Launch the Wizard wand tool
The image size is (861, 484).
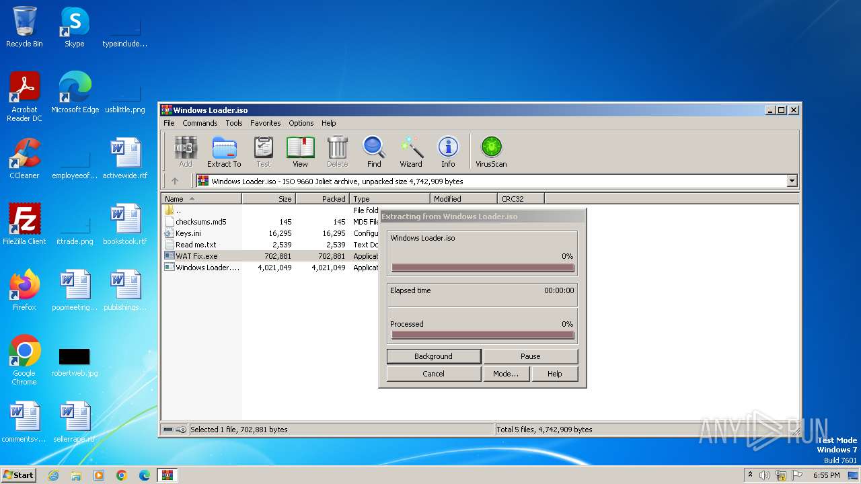(411, 151)
